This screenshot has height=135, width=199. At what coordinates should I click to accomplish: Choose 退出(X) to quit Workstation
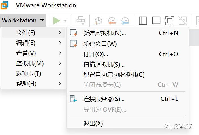[128, 123]
